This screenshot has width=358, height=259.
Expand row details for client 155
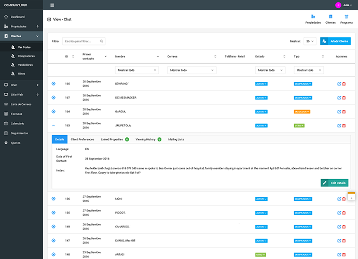[53, 213]
